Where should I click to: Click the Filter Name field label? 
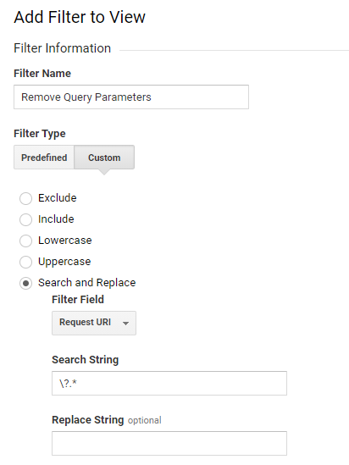[x=42, y=73]
